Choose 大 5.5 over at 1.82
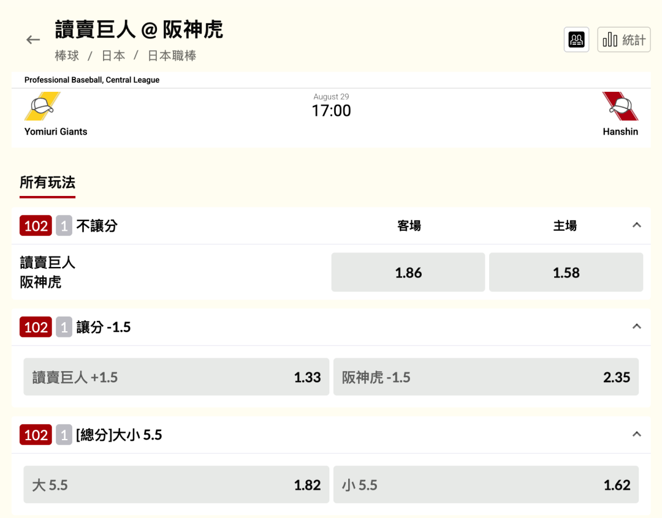This screenshot has height=518, width=662. pyautogui.click(x=176, y=485)
